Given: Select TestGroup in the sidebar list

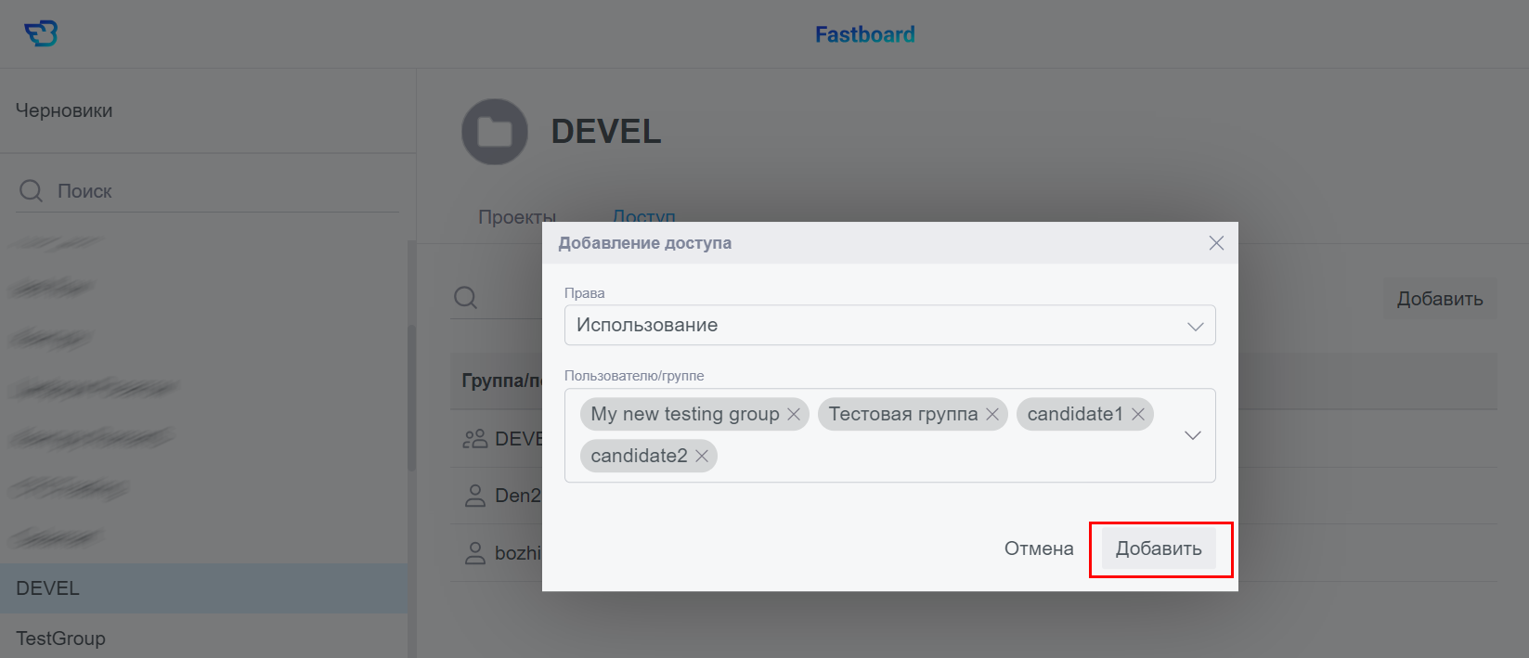Looking at the screenshot, I should point(61,639).
